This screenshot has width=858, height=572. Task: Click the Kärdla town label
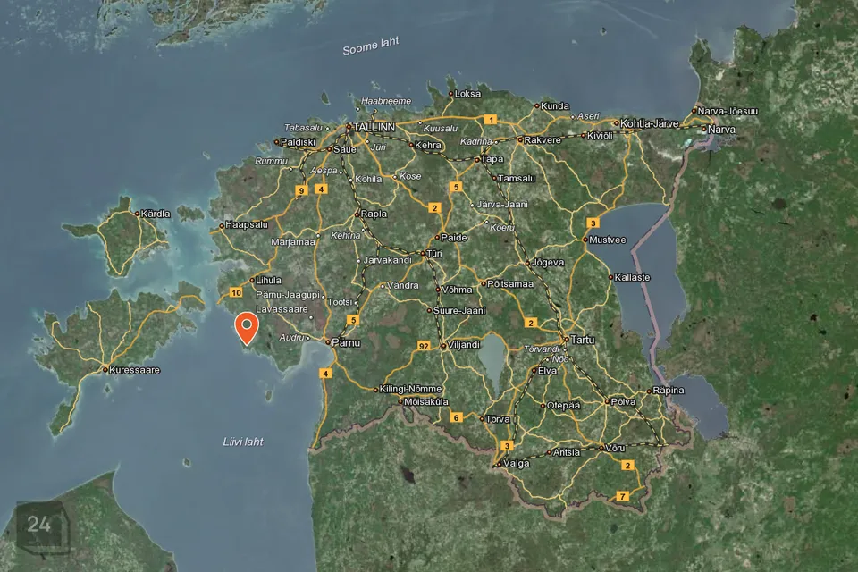pos(156,214)
